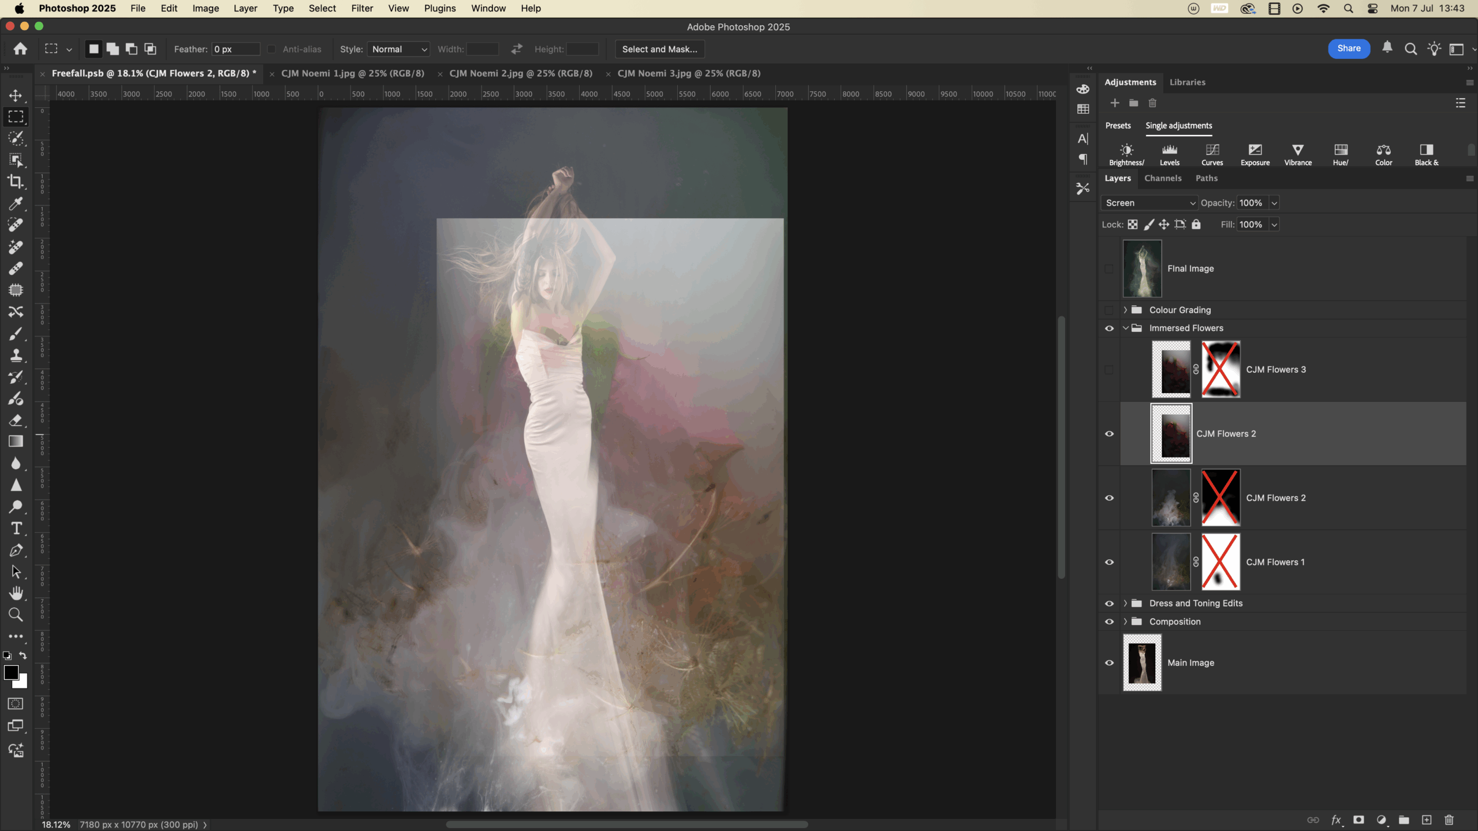Select the Gradient tool
This screenshot has width=1478, height=831.
tap(16, 441)
